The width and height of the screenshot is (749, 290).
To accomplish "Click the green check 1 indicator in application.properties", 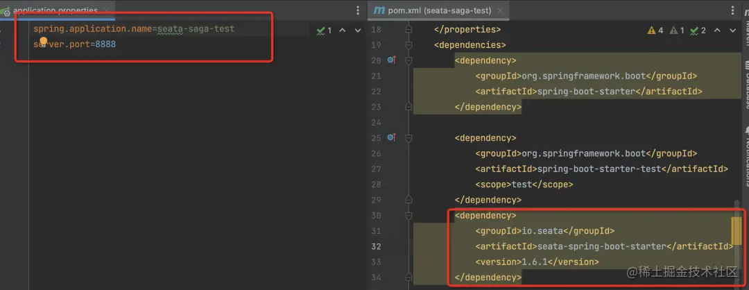I will click(324, 31).
